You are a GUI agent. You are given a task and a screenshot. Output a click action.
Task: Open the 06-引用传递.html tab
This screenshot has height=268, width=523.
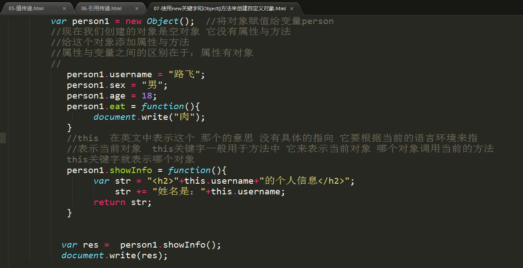(x=101, y=8)
